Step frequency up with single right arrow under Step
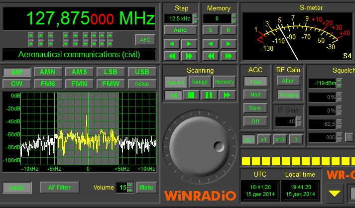The width and height of the screenshot is (355, 208). click(x=189, y=44)
